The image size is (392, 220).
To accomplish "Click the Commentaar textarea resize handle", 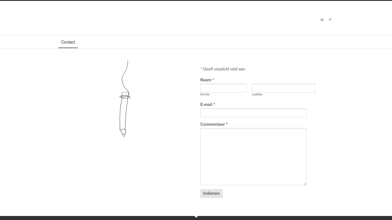I will tap(305, 184).
